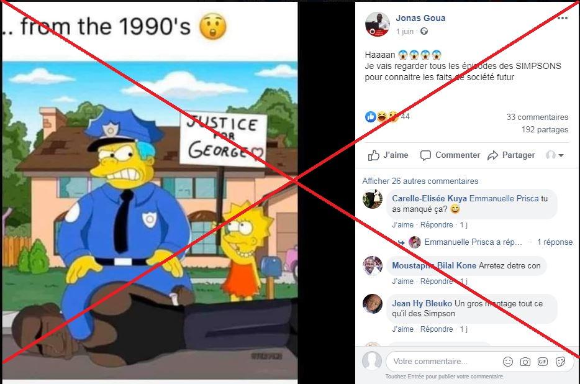Click the camera icon to attach photo

(525, 362)
